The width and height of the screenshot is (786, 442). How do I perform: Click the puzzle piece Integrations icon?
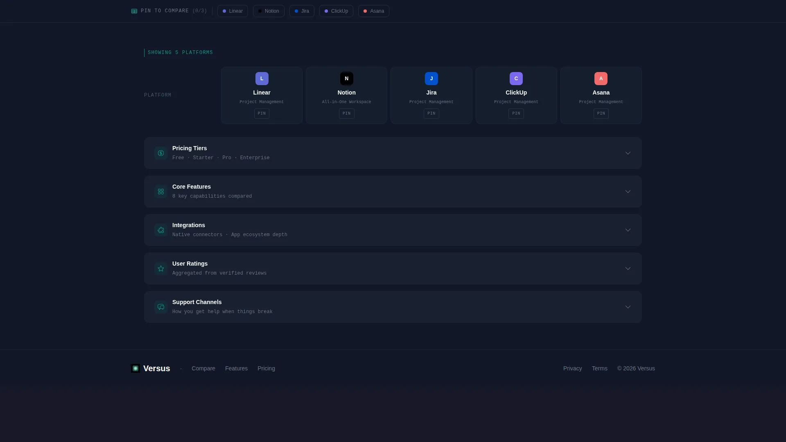pyautogui.click(x=161, y=230)
